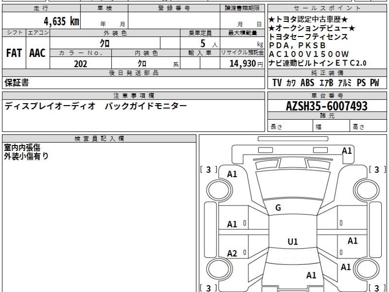Select the トヨタセーフティセンス line
This screenshot has height=292, width=389.
tap(308, 37)
